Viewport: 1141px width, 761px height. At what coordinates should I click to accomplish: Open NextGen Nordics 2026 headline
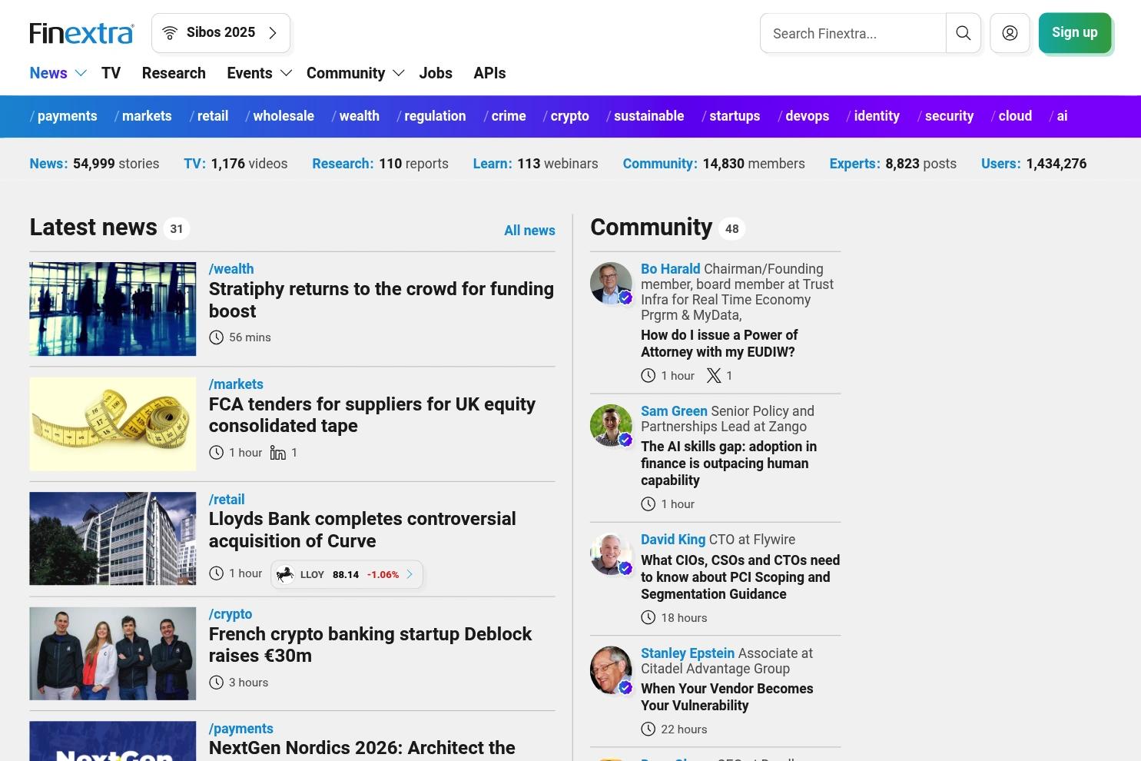pos(362,748)
